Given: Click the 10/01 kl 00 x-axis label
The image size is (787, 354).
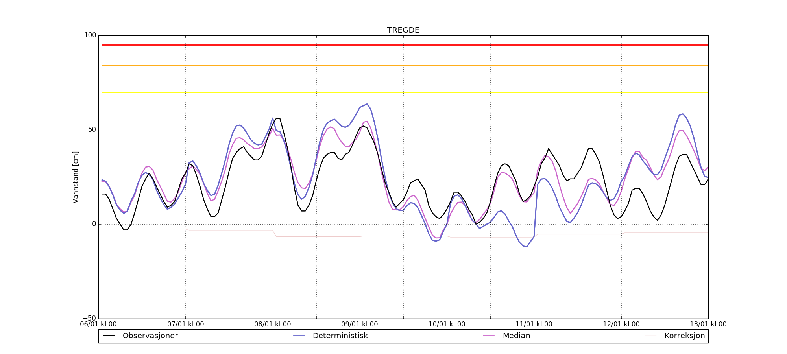Looking at the screenshot, I should click(x=447, y=324).
